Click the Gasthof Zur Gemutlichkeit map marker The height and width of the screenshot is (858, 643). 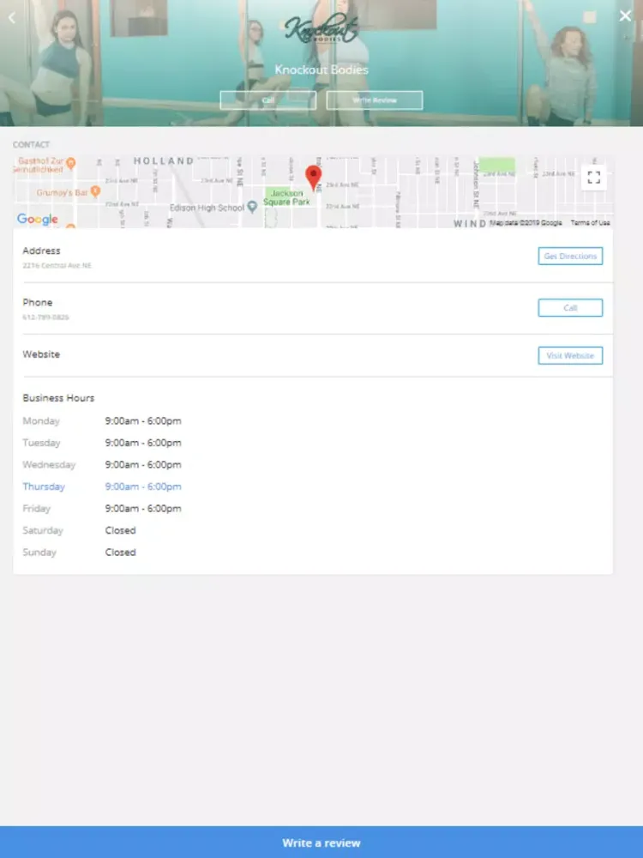point(70,162)
